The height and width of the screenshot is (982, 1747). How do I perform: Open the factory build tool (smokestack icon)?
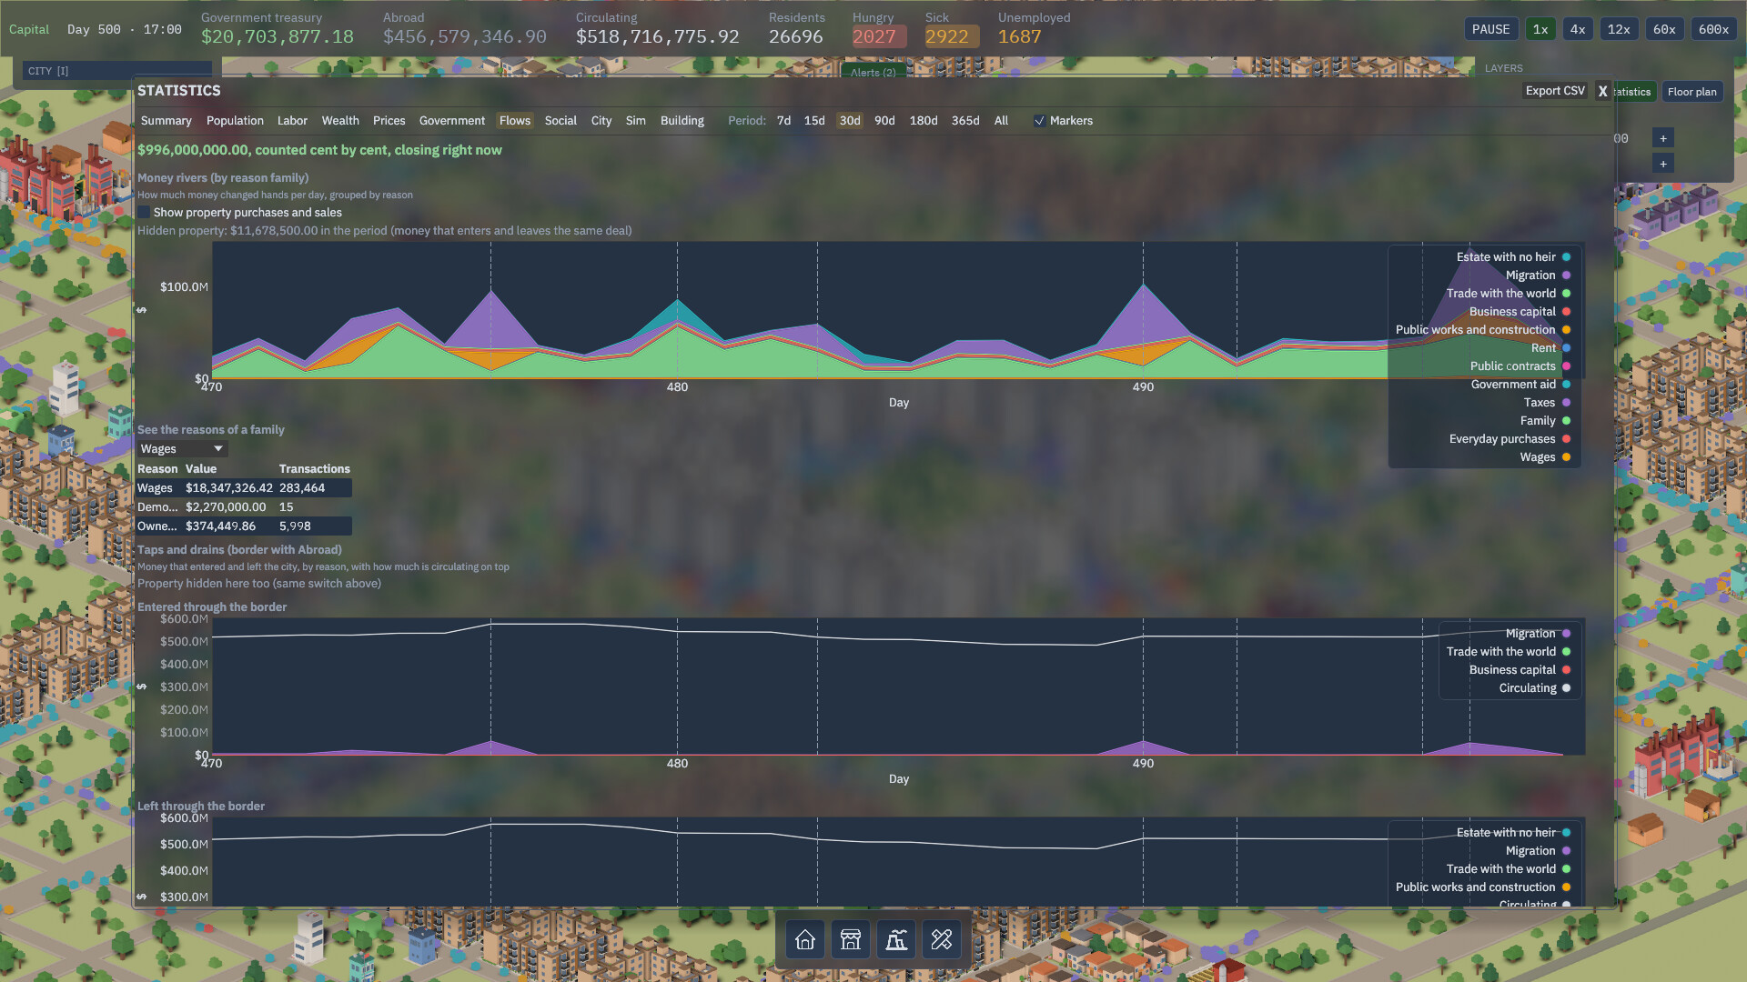pos(895,939)
